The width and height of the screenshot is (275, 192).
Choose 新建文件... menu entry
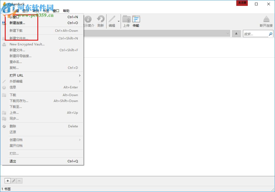pyautogui.click(x=42, y=50)
